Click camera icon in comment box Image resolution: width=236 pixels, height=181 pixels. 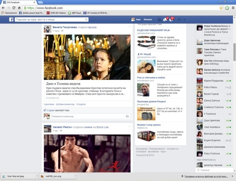(127, 116)
